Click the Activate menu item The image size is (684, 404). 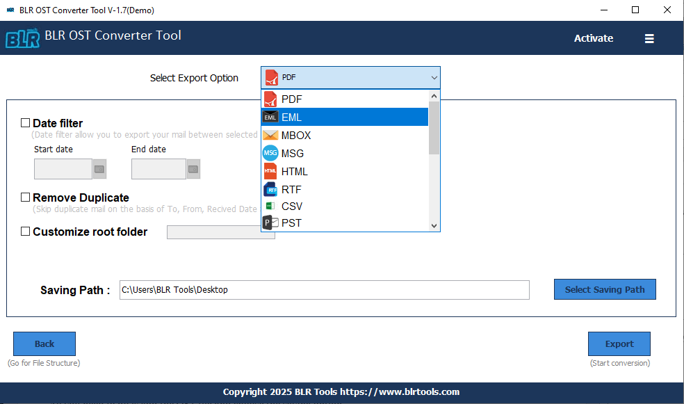point(593,38)
